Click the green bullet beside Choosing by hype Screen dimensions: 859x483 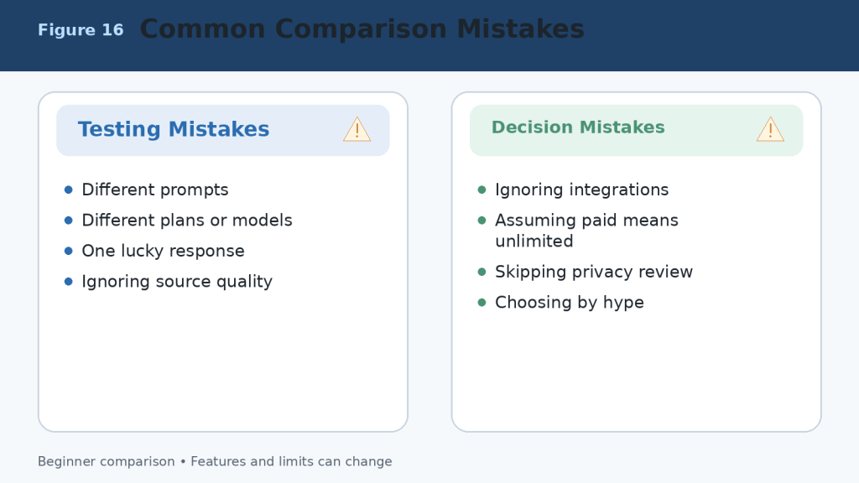coord(482,302)
